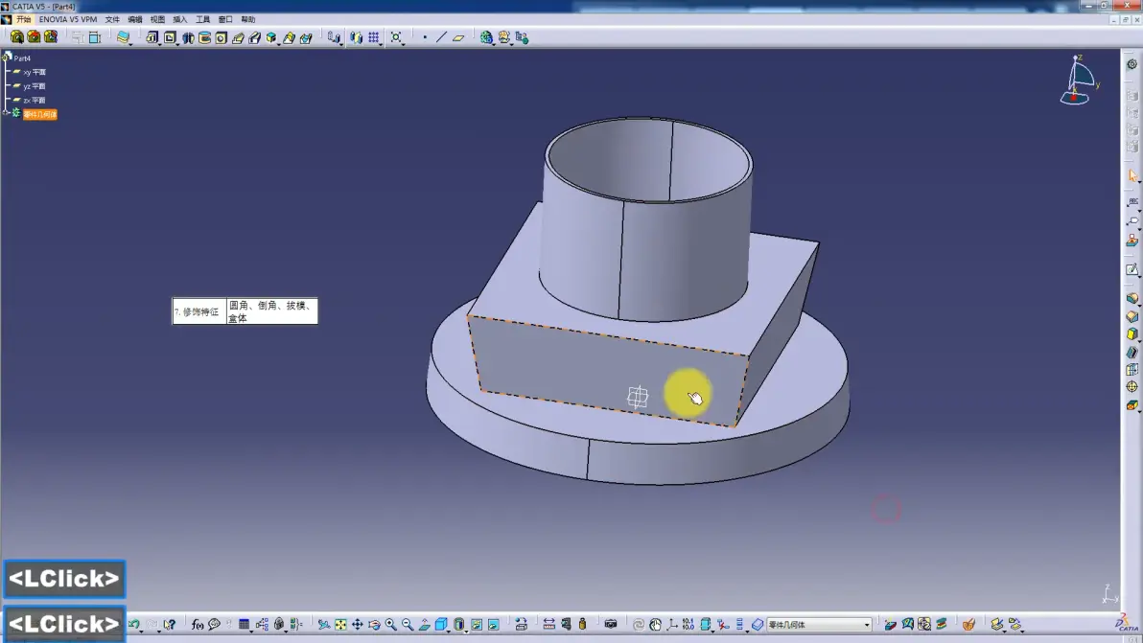Click the compass at top right of viewport
This screenshot has height=643, width=1143.
(x=1079, y=80)
